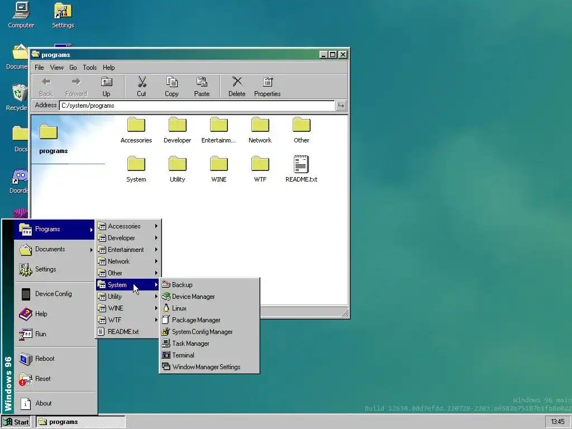Expand Documents in Start menu

[55, 249]
